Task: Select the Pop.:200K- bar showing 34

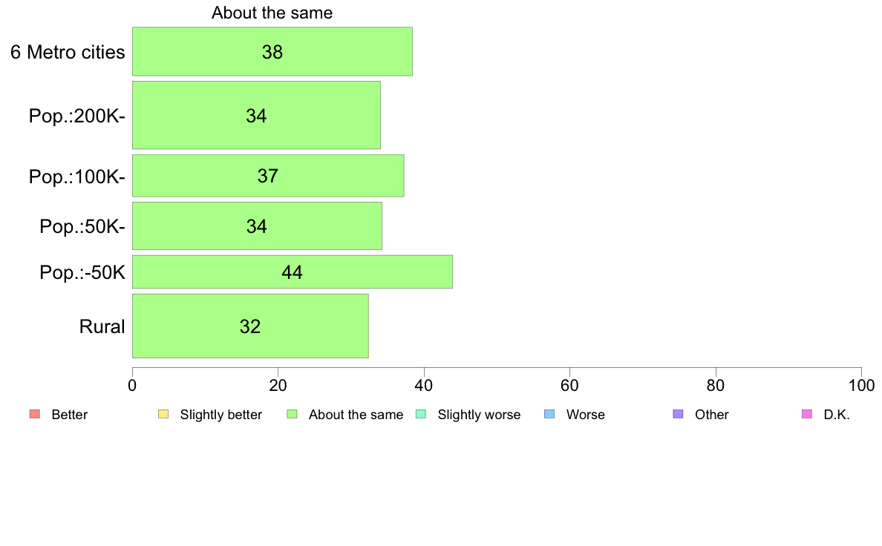Action: pos(256,115)
